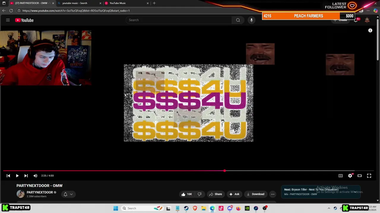Click the video title PARTYNEXTDOOR - OMW

click(39, 185)
